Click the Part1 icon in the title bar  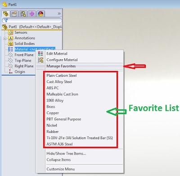pyautogui.click(x=4, y=4)
